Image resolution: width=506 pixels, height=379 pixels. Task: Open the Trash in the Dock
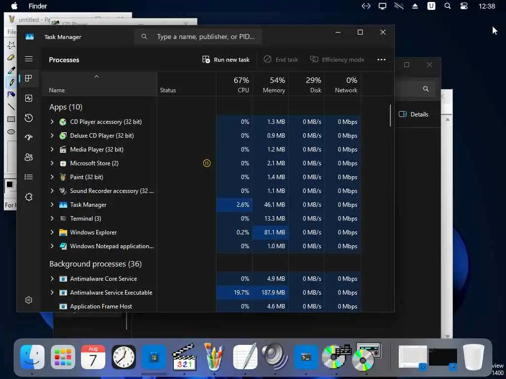(473, 357)
